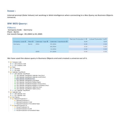125x125 pixels.
Task: Click the 2004 calendar year cell
Action: tap(37, 44)
